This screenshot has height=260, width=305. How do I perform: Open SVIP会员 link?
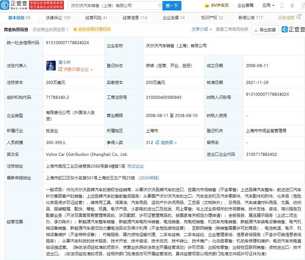(x=220, y=5)
